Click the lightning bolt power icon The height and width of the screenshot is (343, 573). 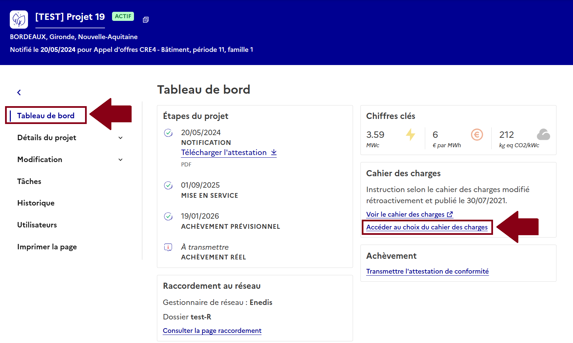click(410, 134)
